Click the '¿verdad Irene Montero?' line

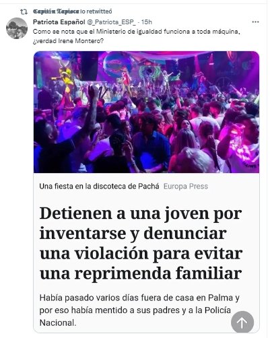[68, 41]
